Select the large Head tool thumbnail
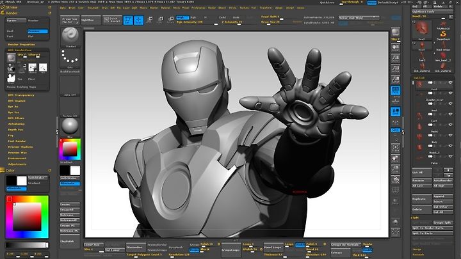This screenshot has height=259, width=461. [421, 30]
